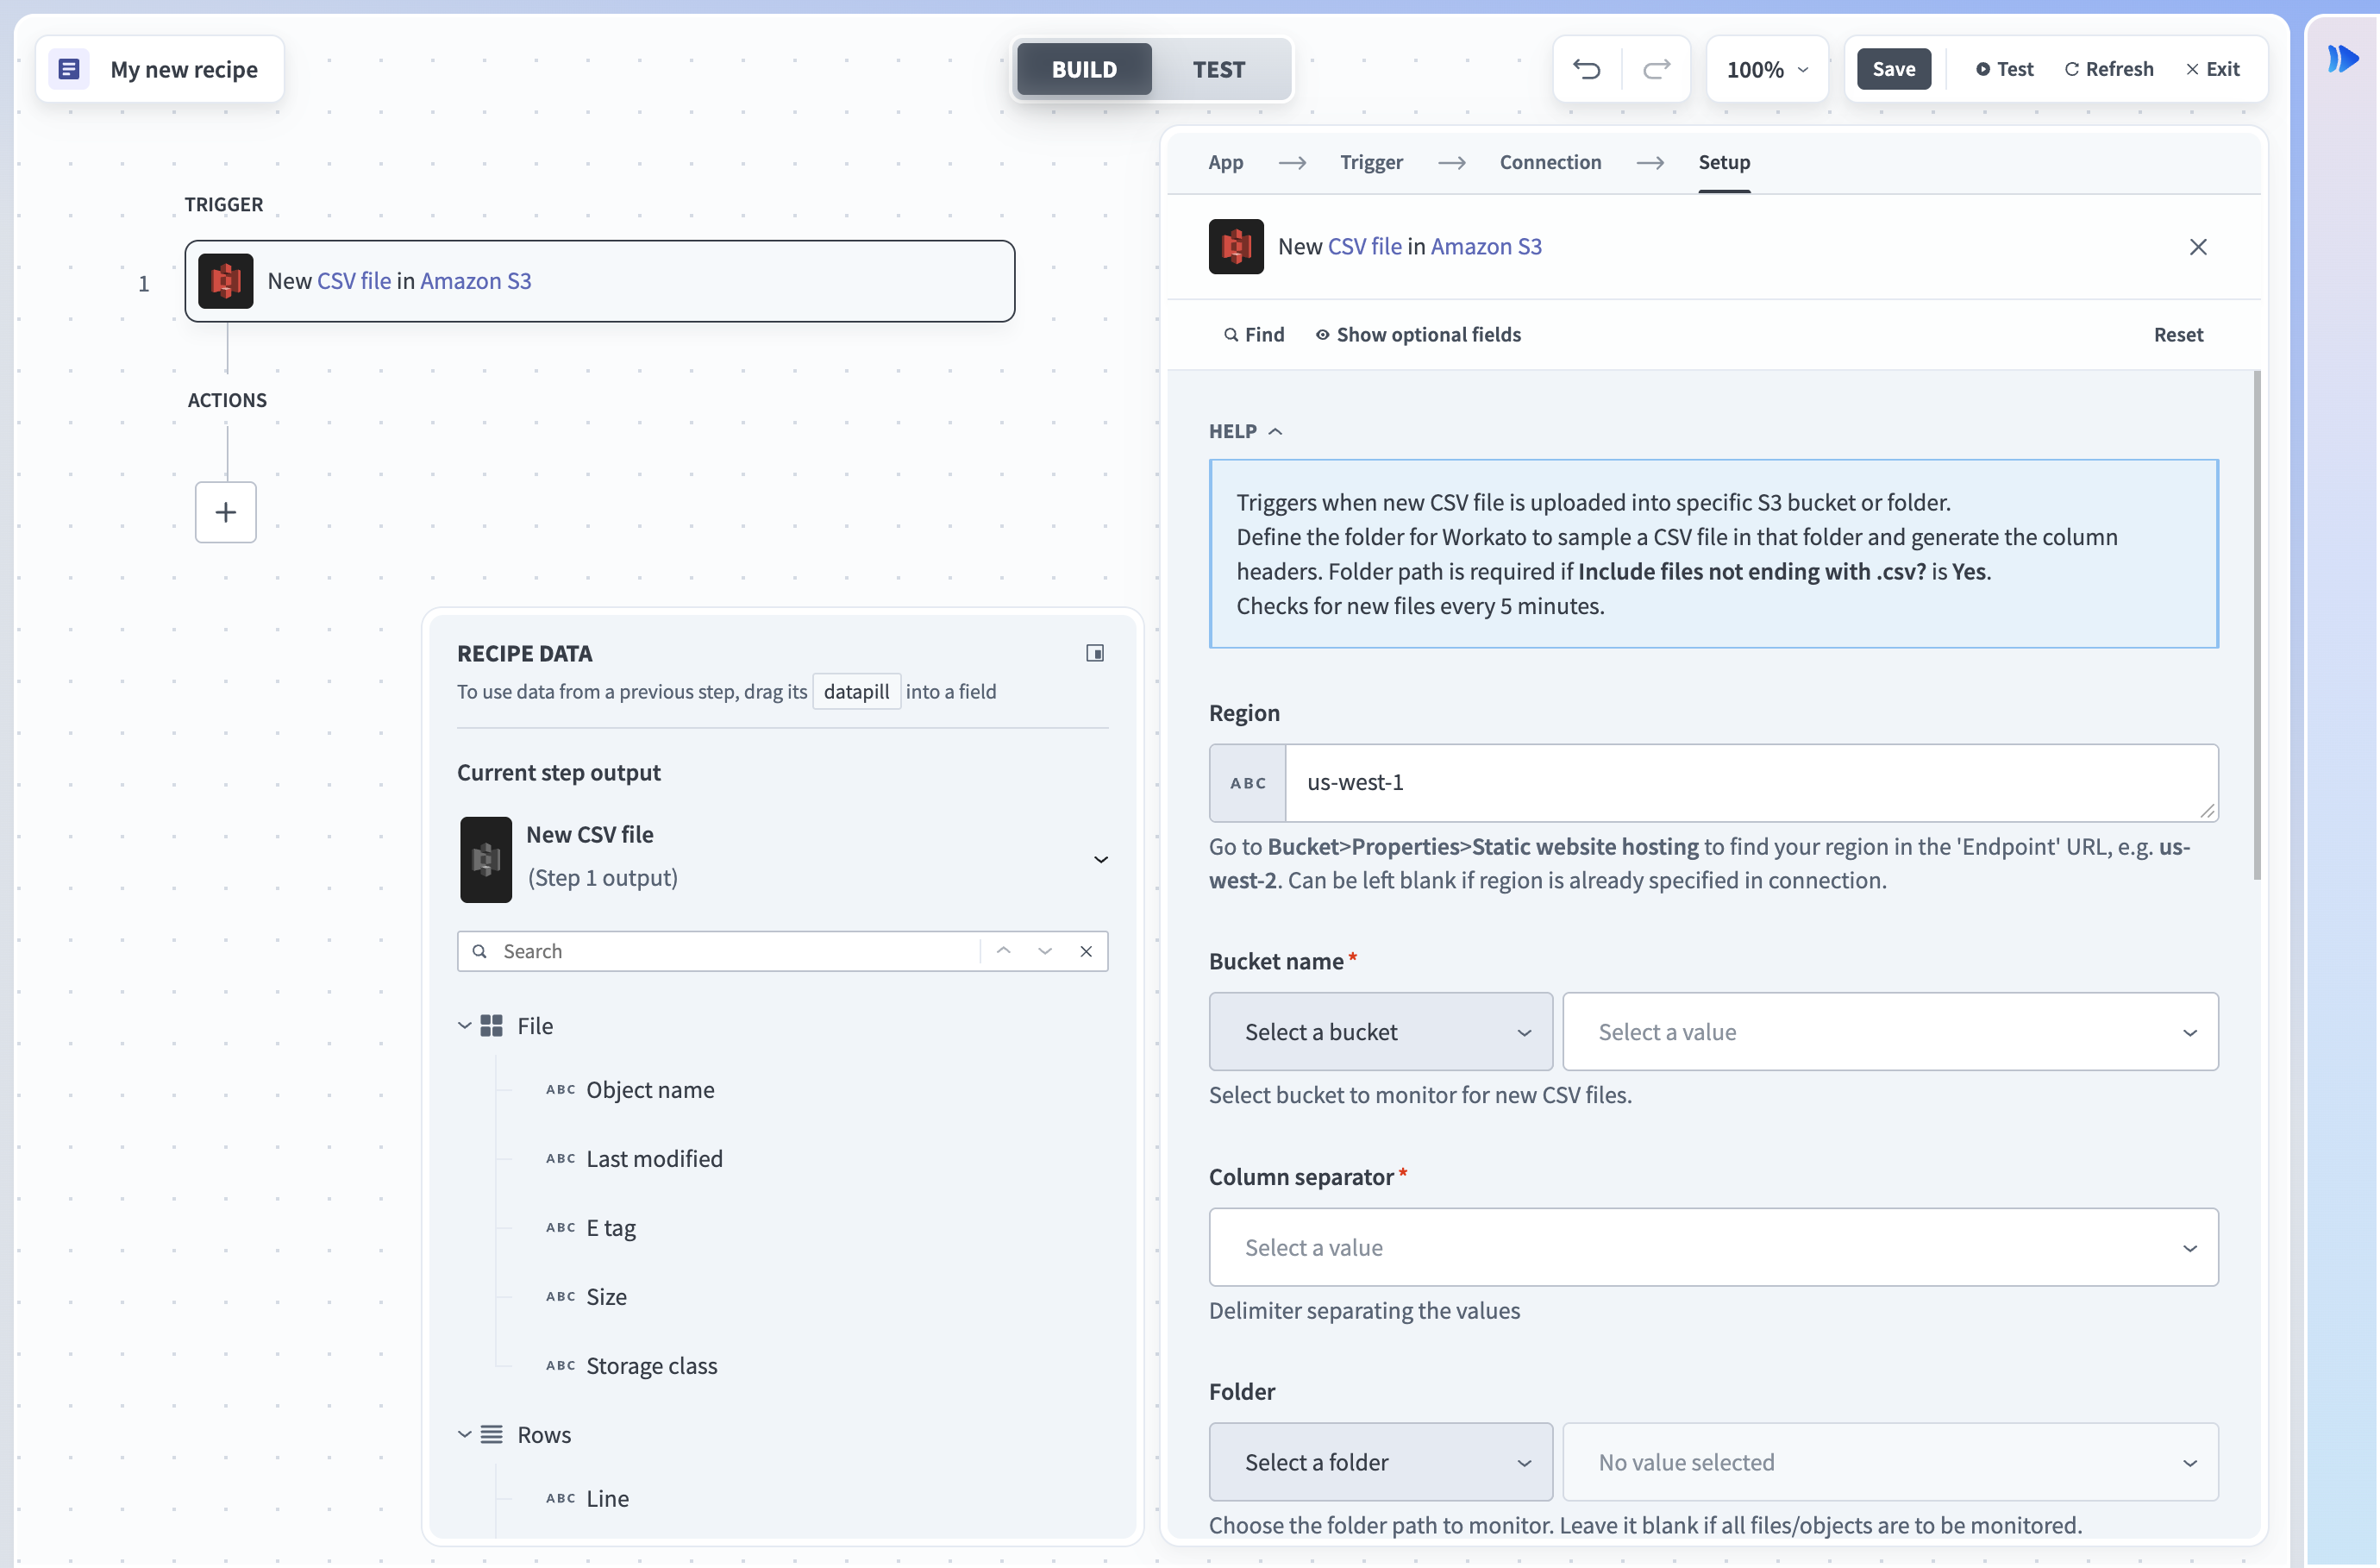The width and height of the screenshot is (2380, 1568).
Task: Collapse the Recipe Data panel using its dock icon
Action: (x=1095, y=653)
